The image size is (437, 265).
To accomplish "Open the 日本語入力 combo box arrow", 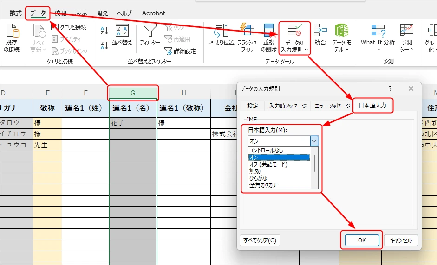I will pos(314,141).
